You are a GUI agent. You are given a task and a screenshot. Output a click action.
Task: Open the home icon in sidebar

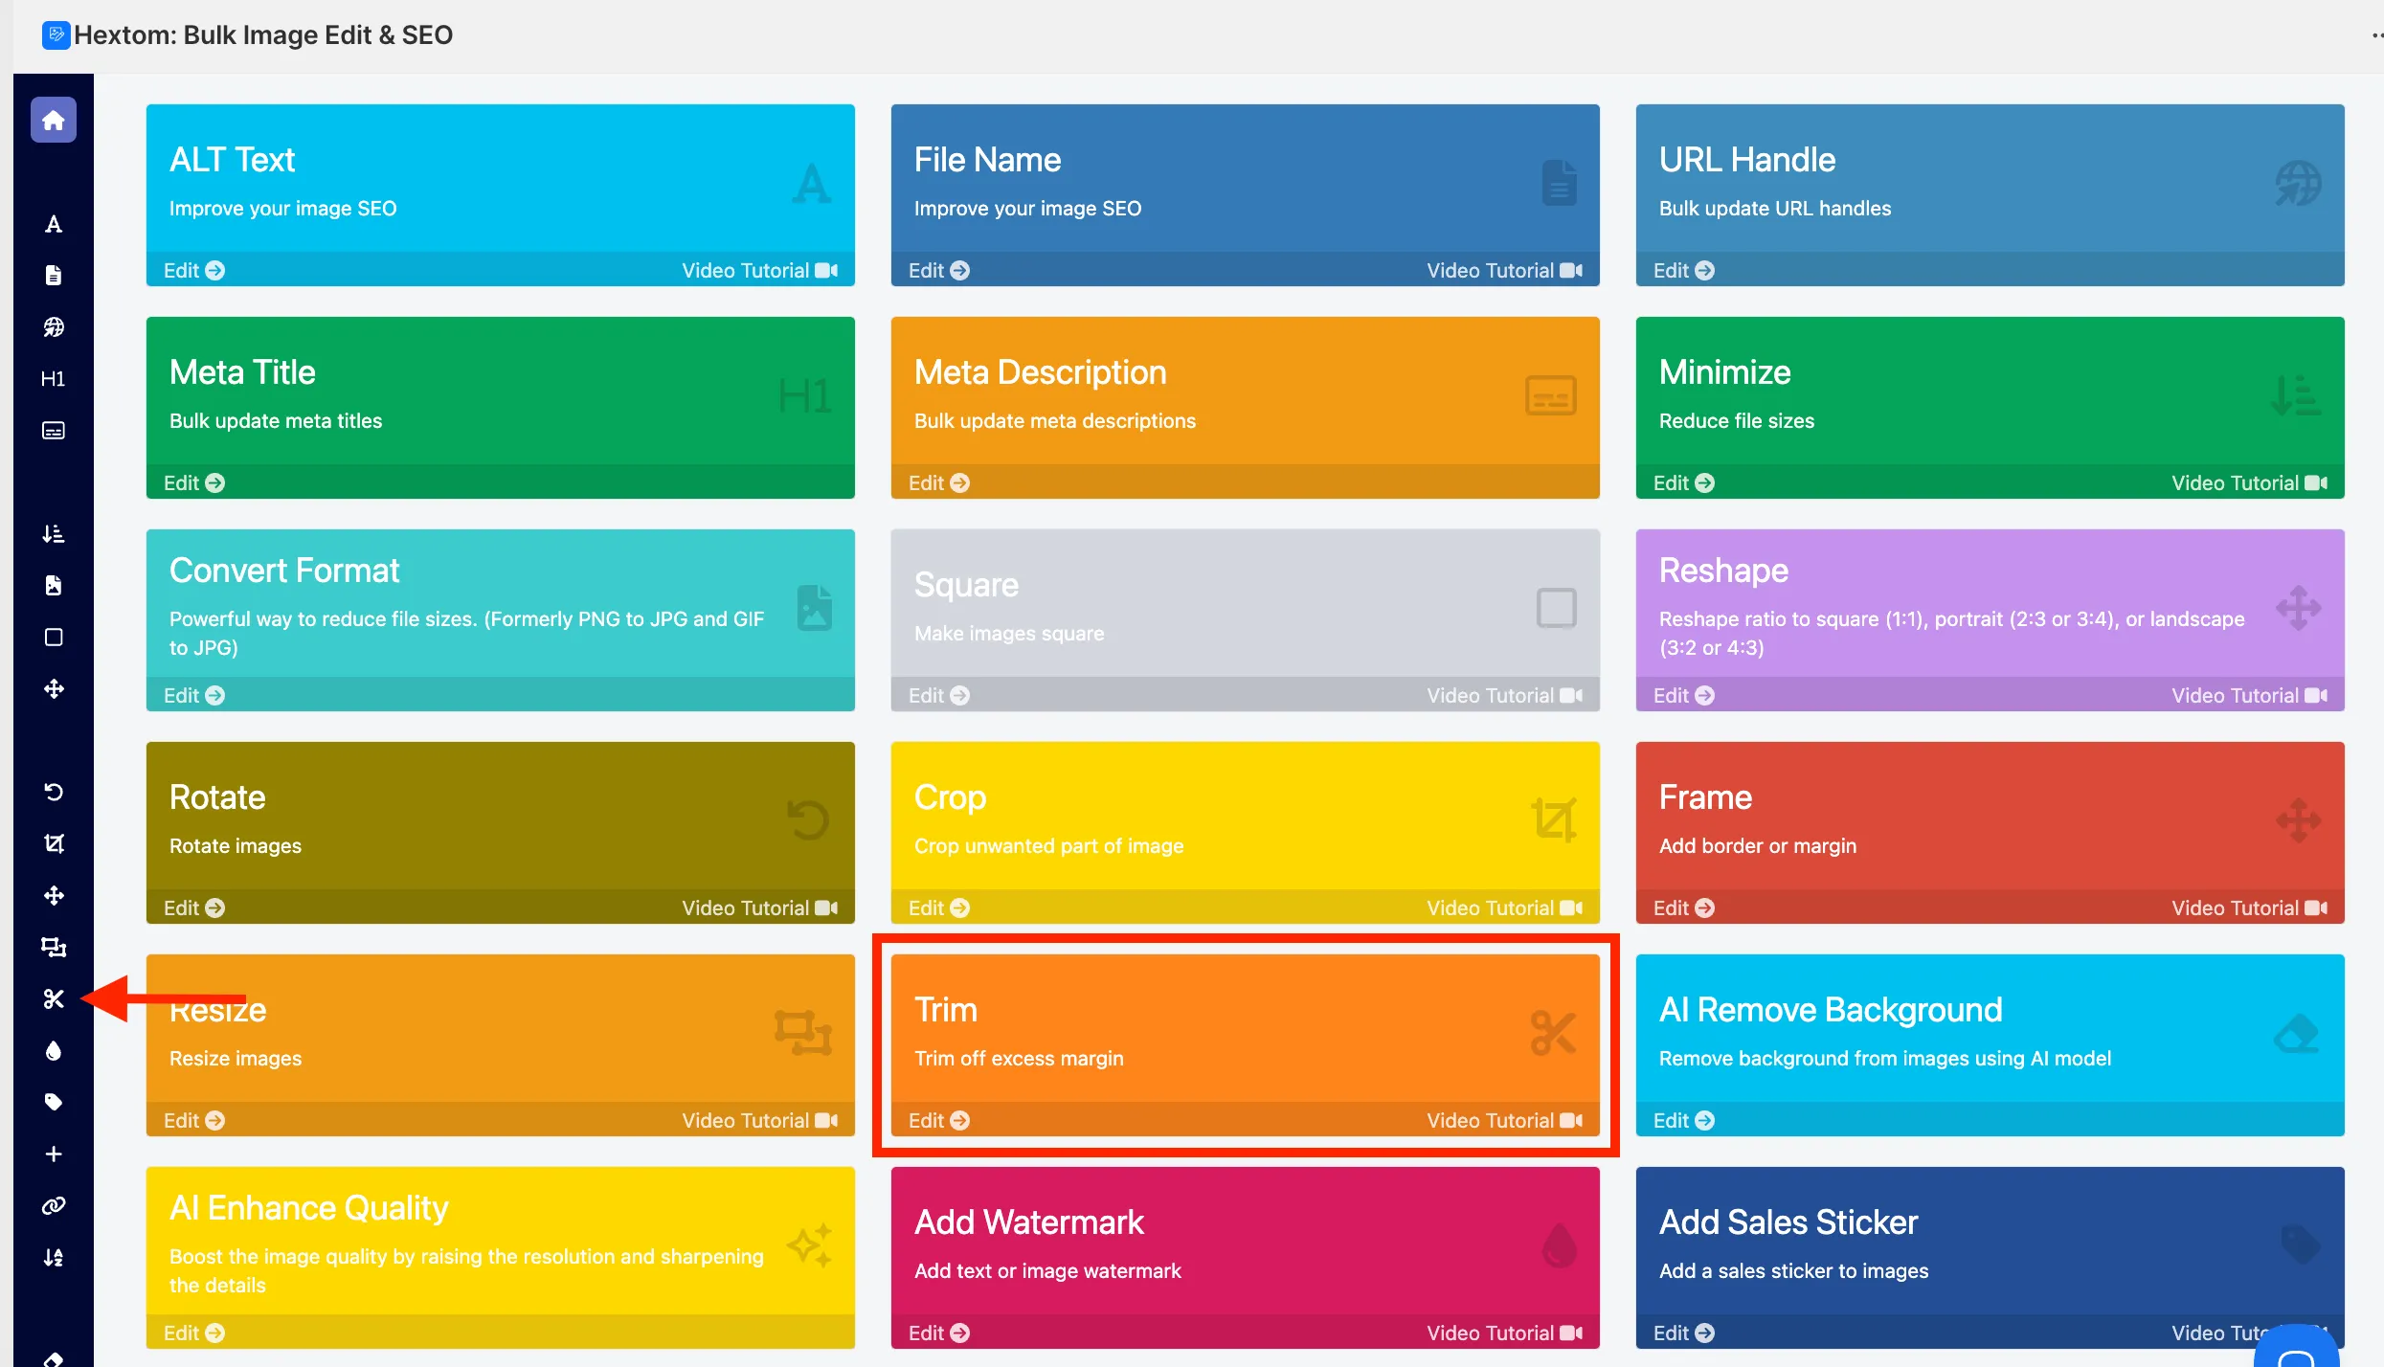coord(54,120)
